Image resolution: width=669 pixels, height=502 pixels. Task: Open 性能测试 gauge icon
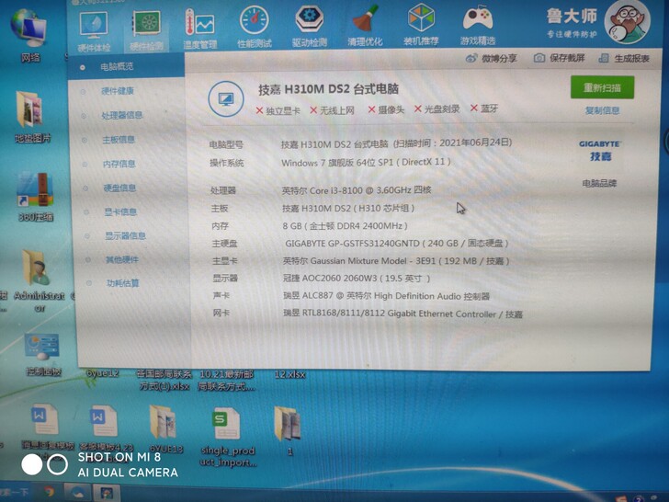(255, 27)
